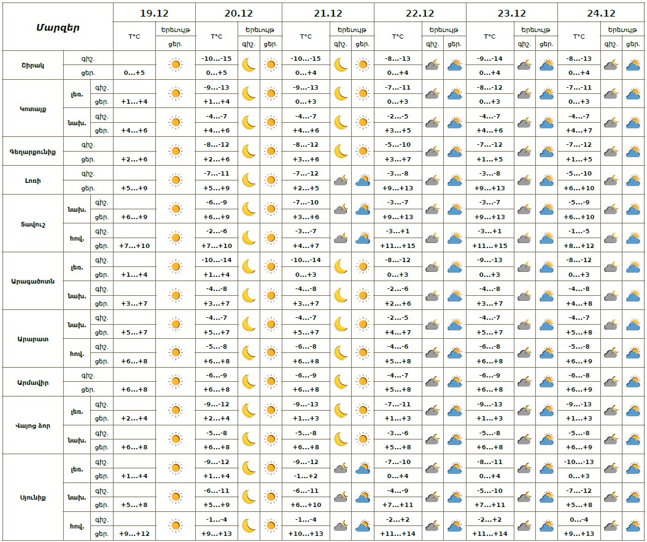
Task: Click Շիրակ night temperature for 20.12
Action: coord(217,58)
